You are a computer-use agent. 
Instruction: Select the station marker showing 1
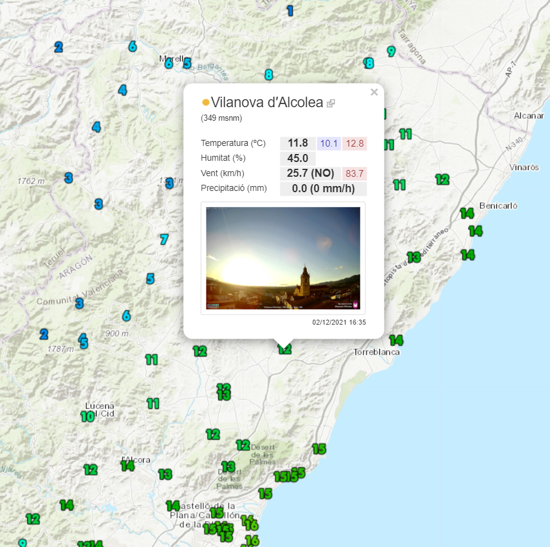coord(289,11)
